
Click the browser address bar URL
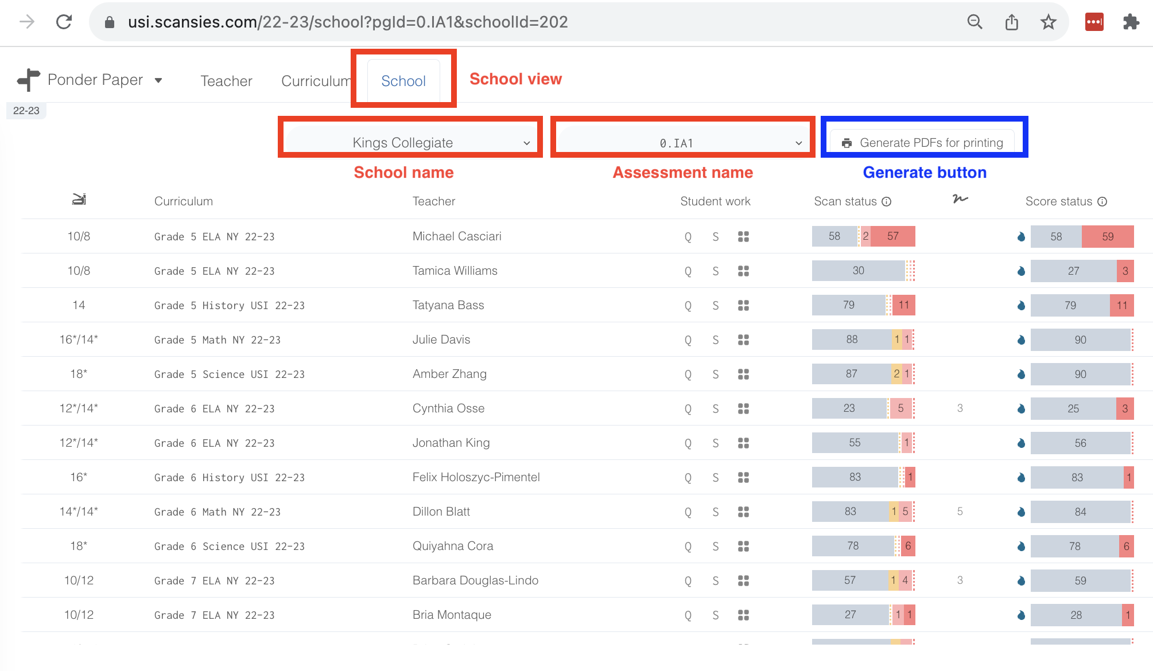[348, 22]
